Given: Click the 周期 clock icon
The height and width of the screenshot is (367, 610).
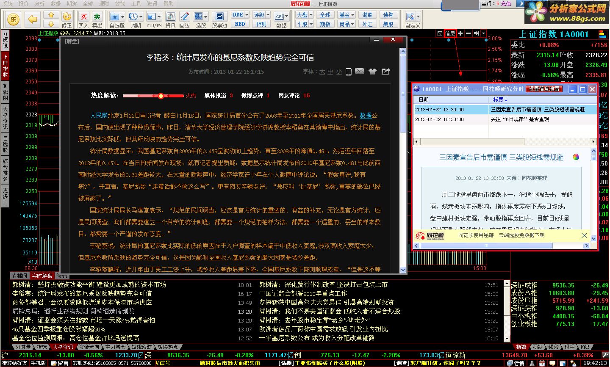Looking at the screenshot, I should point(133,17).
